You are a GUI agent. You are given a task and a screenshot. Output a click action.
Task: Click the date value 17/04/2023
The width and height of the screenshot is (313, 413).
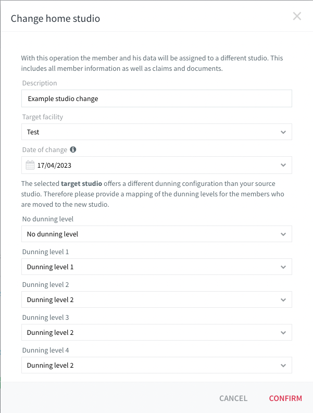(54, 166)
